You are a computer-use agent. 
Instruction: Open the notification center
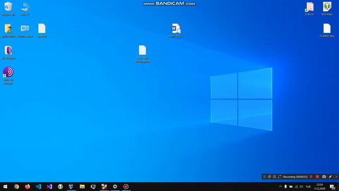click(333, 186)
